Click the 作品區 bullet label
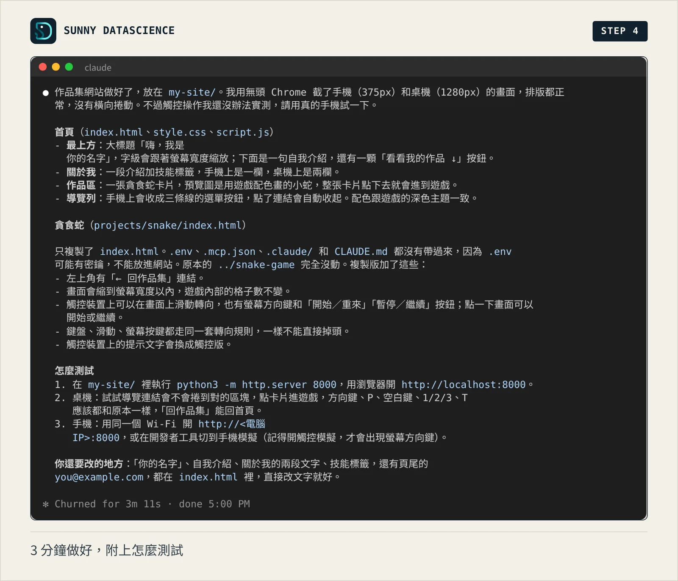Viewport: 678px width, 581px height. (81, 185)
